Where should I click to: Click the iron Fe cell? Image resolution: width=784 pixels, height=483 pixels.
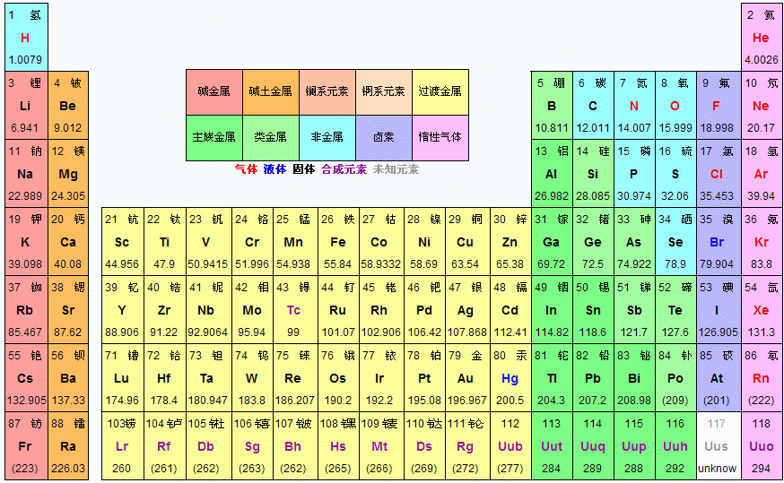click(x=339, y=241)
